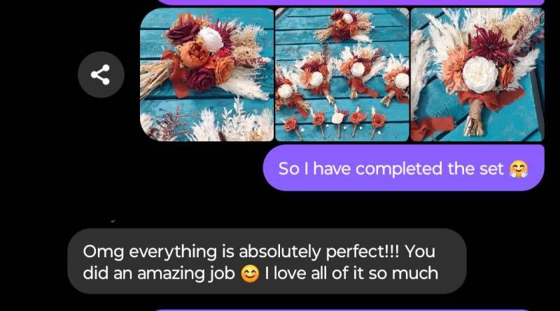Viewport: 560px width, 311px height.
Task: Click the tiny sender avatar sliver above reply
Action: [113, 221]
